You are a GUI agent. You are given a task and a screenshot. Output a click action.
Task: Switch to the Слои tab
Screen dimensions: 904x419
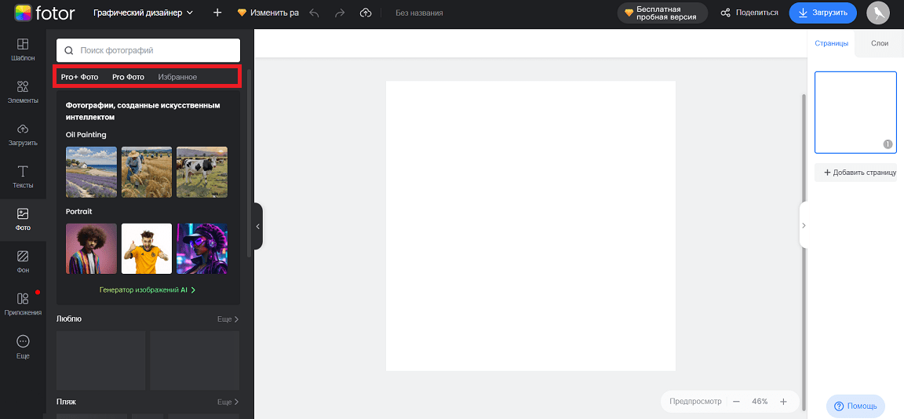(880, 43)
